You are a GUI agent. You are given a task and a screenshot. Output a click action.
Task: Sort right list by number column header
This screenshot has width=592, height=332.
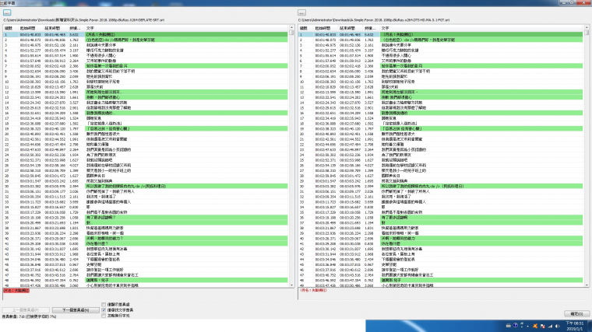[306, 28]
